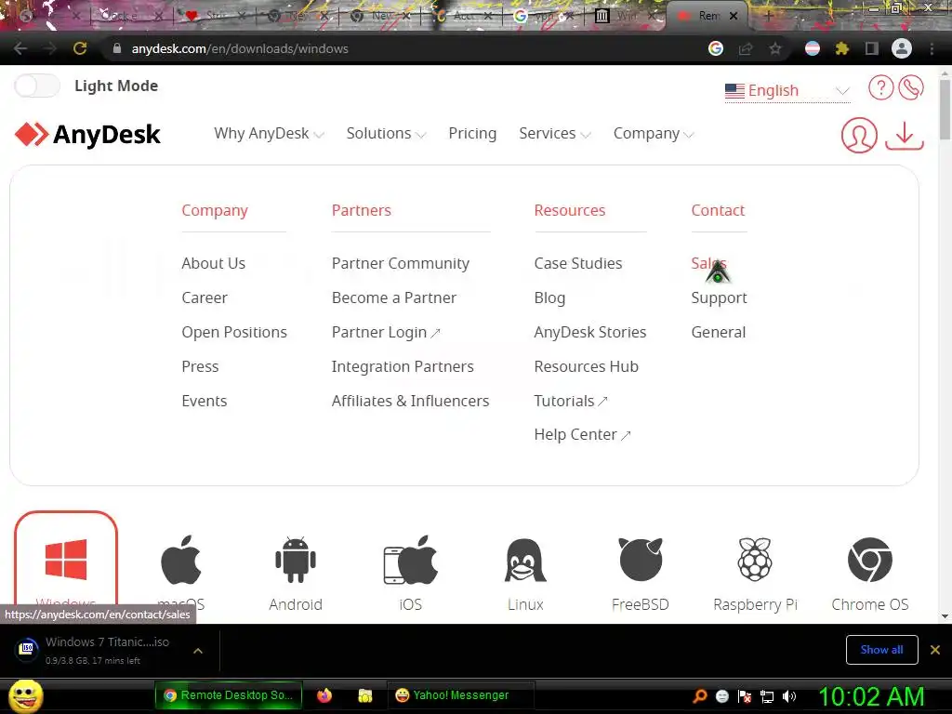This screenshot has width=952, height=714.
Task: Open the Chrome profile avatar
Action: (902, 48)
